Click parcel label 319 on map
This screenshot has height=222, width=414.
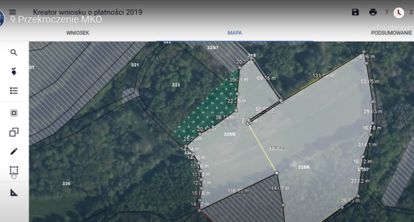coord(252,55)
